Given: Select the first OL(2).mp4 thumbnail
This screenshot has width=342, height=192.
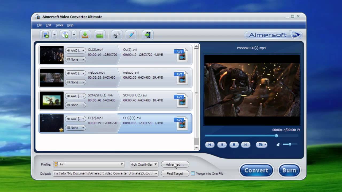Looking at the screenshot, I should tap(52, 55).
